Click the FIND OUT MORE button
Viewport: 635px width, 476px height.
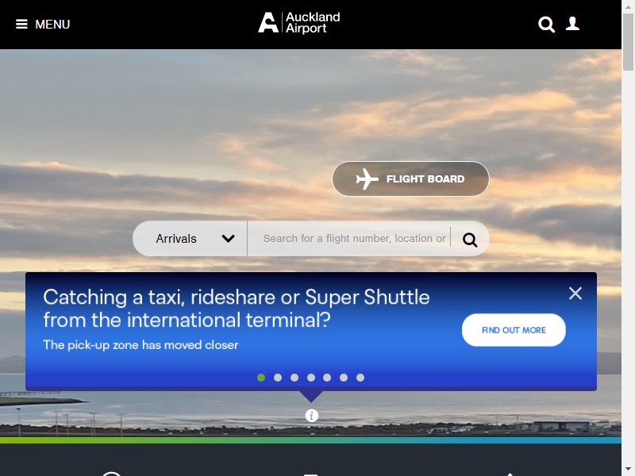click(514, 330)
